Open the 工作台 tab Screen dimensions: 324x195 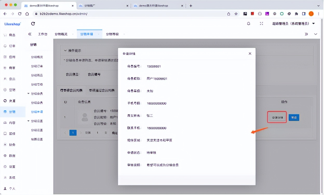click(43, 34)
